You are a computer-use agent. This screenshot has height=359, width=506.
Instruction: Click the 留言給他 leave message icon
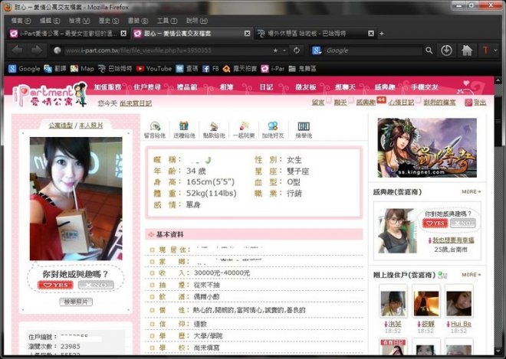(x=156, y=126)
